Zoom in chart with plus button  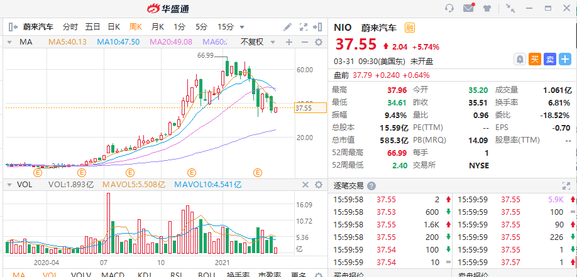(289, 42)
